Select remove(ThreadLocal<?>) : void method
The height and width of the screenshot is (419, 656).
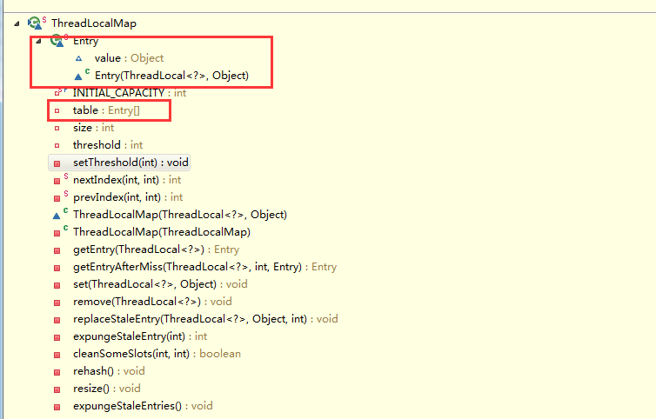[152, 302]
